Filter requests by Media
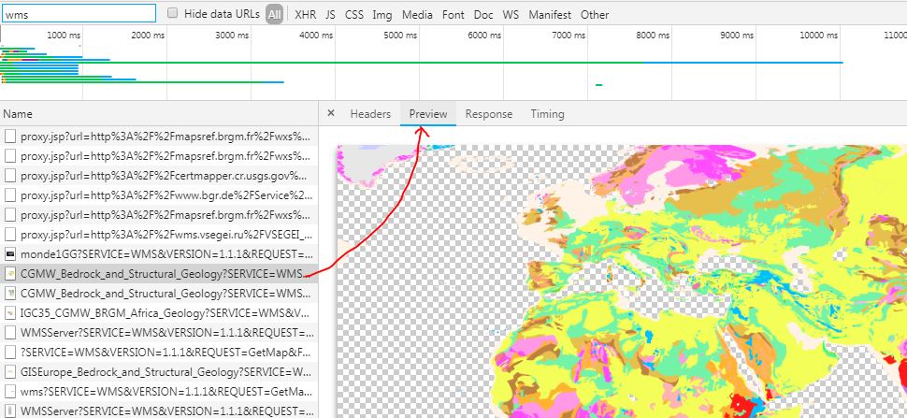This screenshot has height=418, width=907. 417,15
